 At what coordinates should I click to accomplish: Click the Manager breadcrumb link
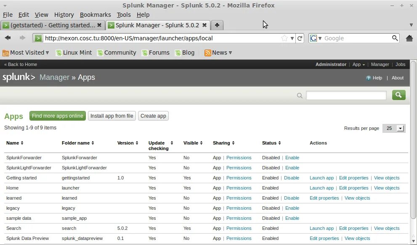pos(54,77)
